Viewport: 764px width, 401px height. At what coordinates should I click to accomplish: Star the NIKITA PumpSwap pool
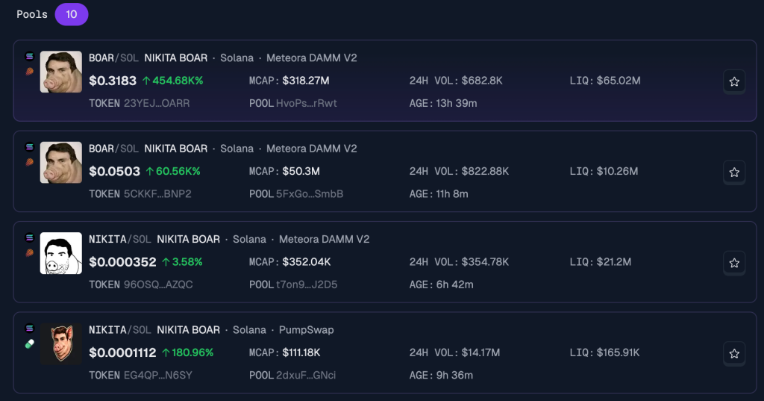734,352
